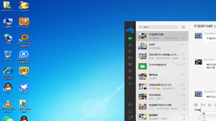216x121 pixels.
Task: Open the Administrator folder on desktop
Action: (8, 6)
